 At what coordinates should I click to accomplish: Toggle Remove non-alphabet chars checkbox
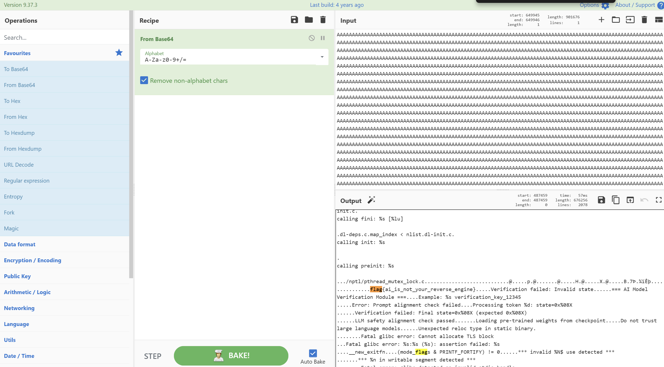coord(144,80)
